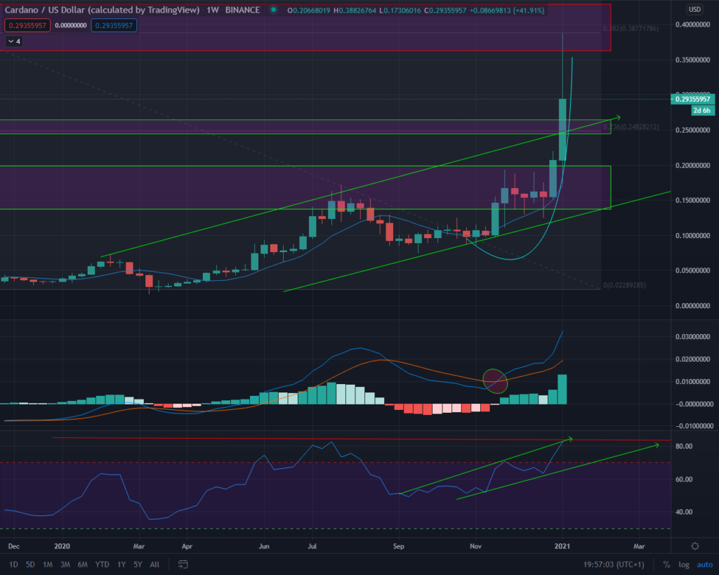Click the BINANCE exchange label
Image resolution: width=719 pixels, height=575 pixels.
pyautogui.click(x=242, y=10)
